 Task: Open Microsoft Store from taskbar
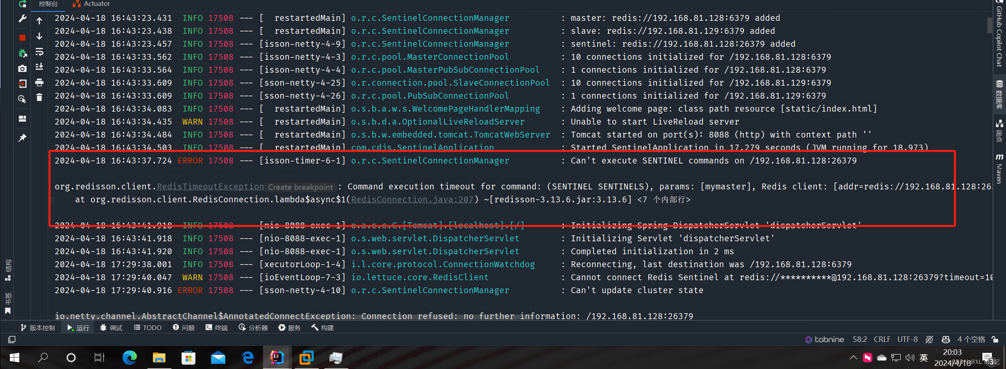pyautogui.click(x=189, y=358)
